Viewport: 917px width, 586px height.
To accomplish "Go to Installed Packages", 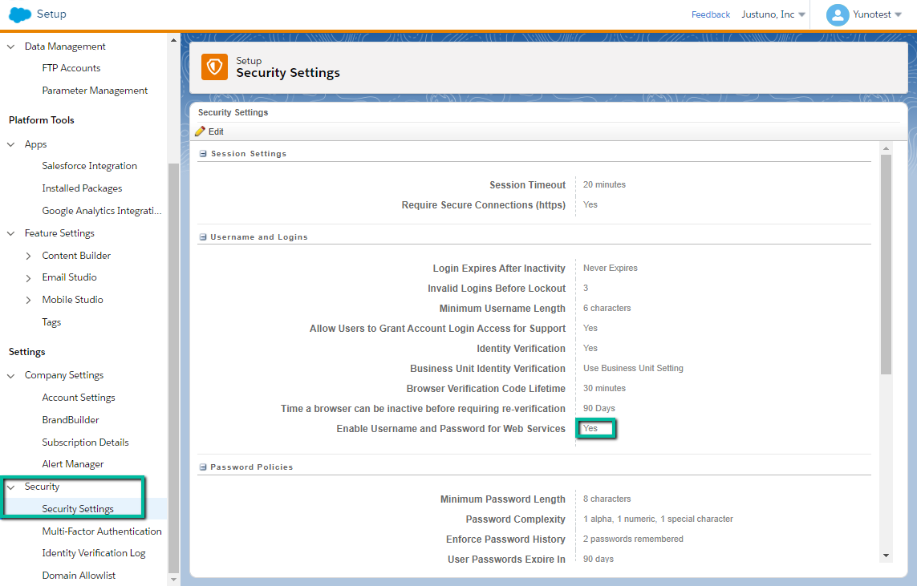I will 82,188.
